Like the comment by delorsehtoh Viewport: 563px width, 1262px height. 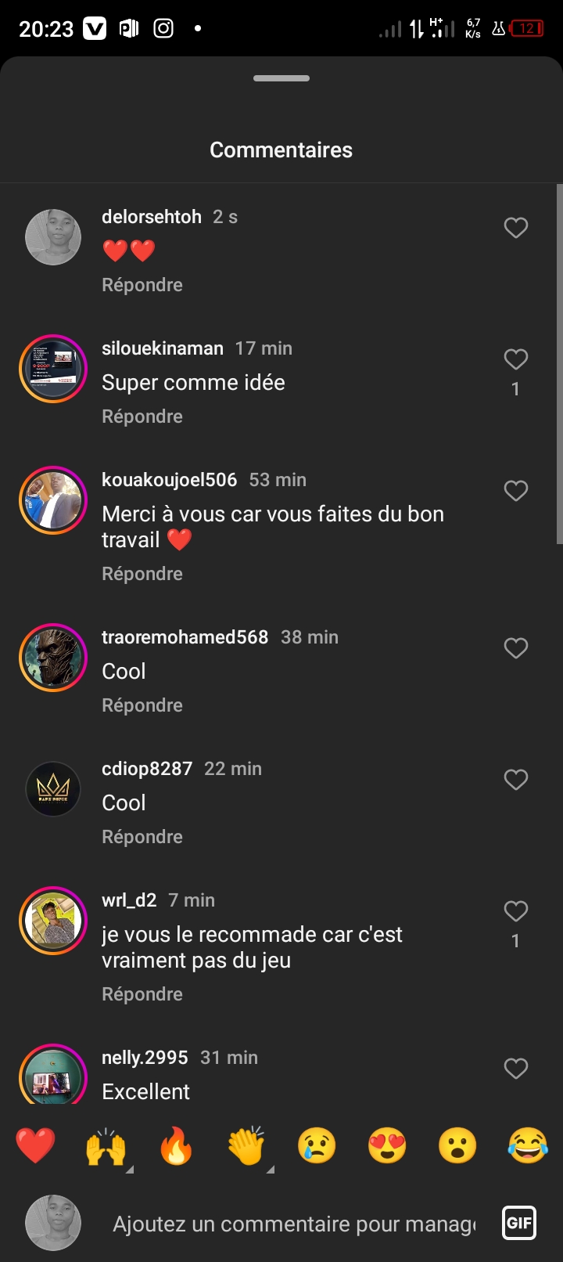point(516,228)
